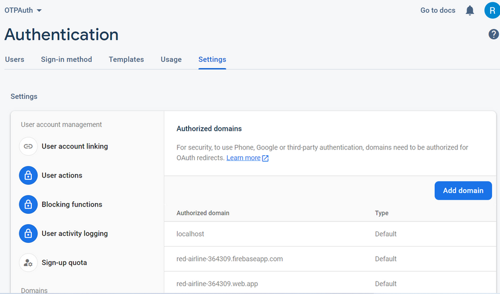Click the User activity logging lock icon
500x294 pixels.
pos(28,233)
